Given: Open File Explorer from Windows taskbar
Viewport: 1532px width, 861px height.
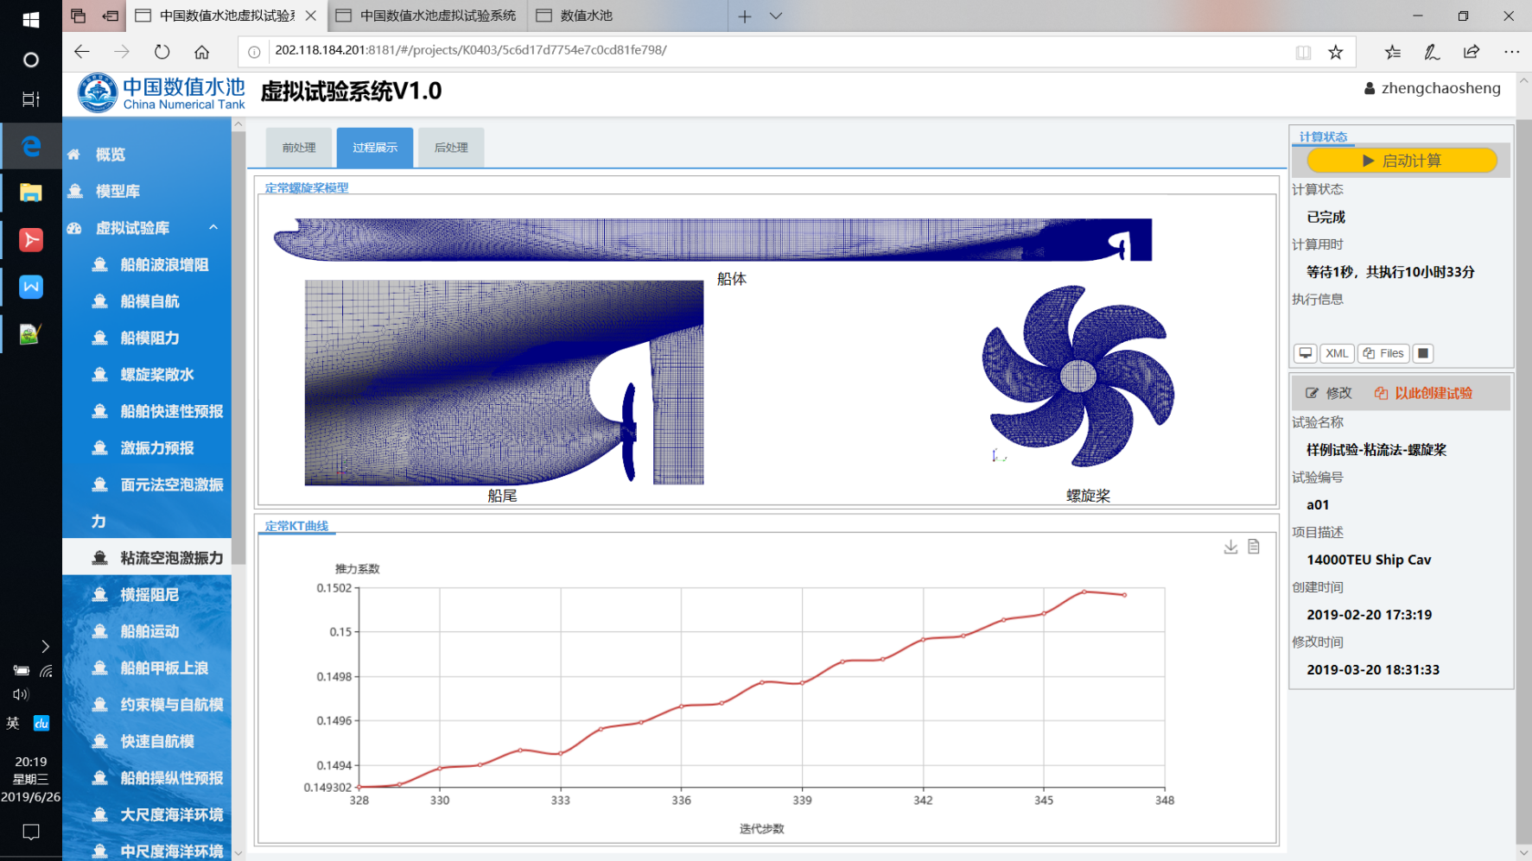Looking at the screenshot, I should [30, 193].
